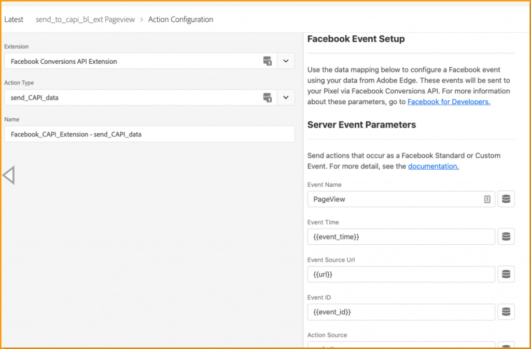Screen dimensions: 531x349
Task: Click the small icon inside the PageView field
Action: pos(487,199)
